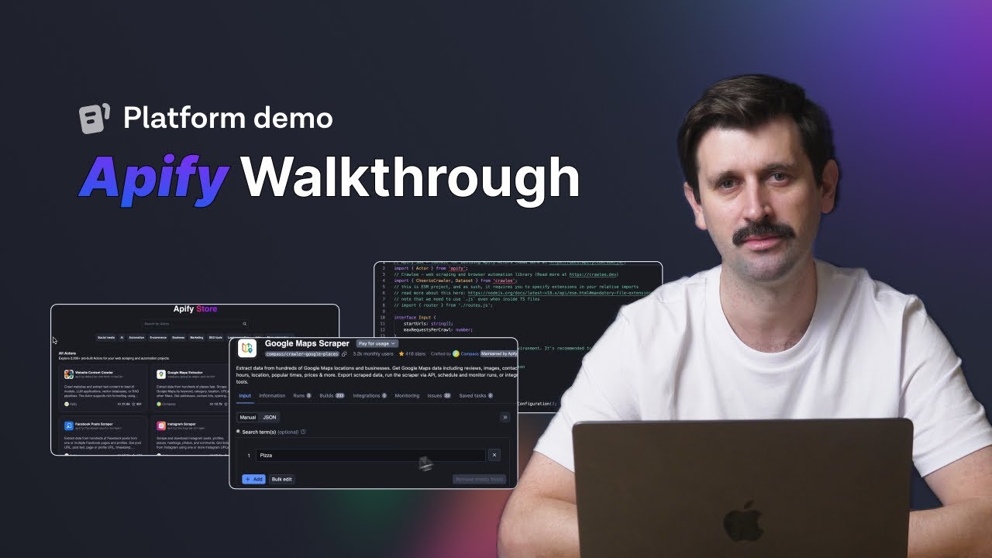The image size is (992, 558).
Task: Click the Facebook Posts Scraper card icon
Action: click(69, 426)
